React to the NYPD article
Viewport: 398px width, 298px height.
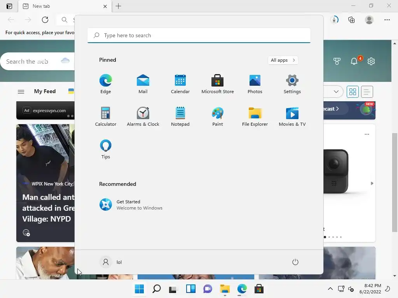pyautogui.click(x=26, y=232)
